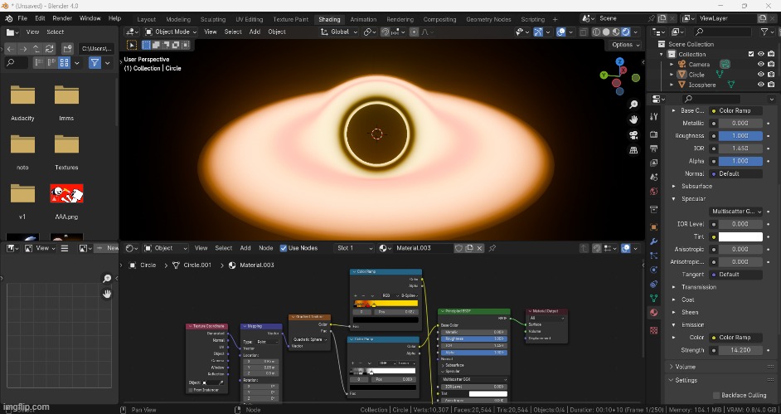Unlink Material.003 with the X icon
This screenshot has width=781, height=414.
(x=480, y=248)
